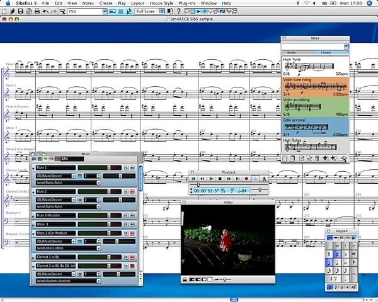Unmute Oboe 2 (Cor Anglais) in the Mixer
Viewport: 378px width, 302px height.
pos(132,233)
